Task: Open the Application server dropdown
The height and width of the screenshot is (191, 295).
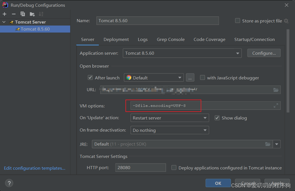Action: tap(182, 53)
